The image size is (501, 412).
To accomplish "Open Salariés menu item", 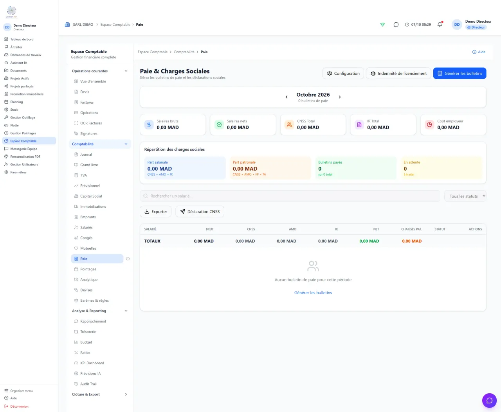I will pos(97,227).
